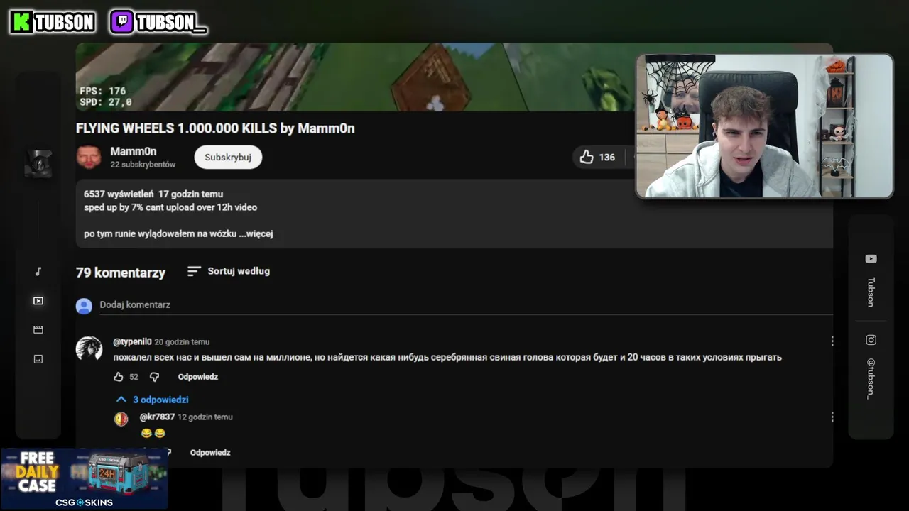Screen dimensions: 909x511
Task: Open the Sortuj według sorting dropdown
Action: click(x=228, y=271)
